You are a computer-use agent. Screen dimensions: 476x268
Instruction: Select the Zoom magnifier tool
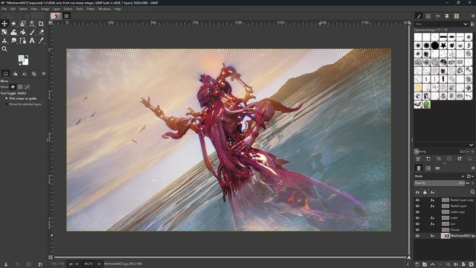(4, 49)
